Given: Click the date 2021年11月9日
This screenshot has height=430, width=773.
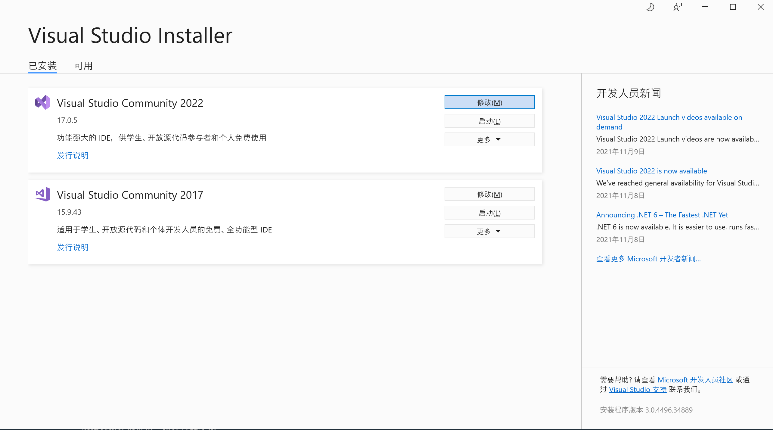Looking at the screenshot, I should tap(620, 151).
